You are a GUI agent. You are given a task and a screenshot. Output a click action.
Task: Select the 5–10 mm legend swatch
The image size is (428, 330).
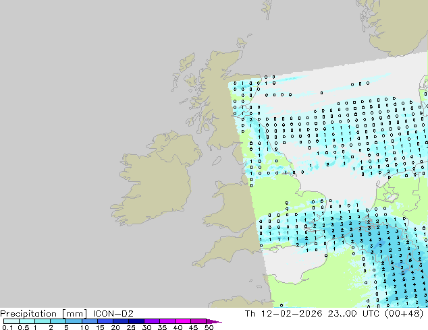click(x=74, y=321)
